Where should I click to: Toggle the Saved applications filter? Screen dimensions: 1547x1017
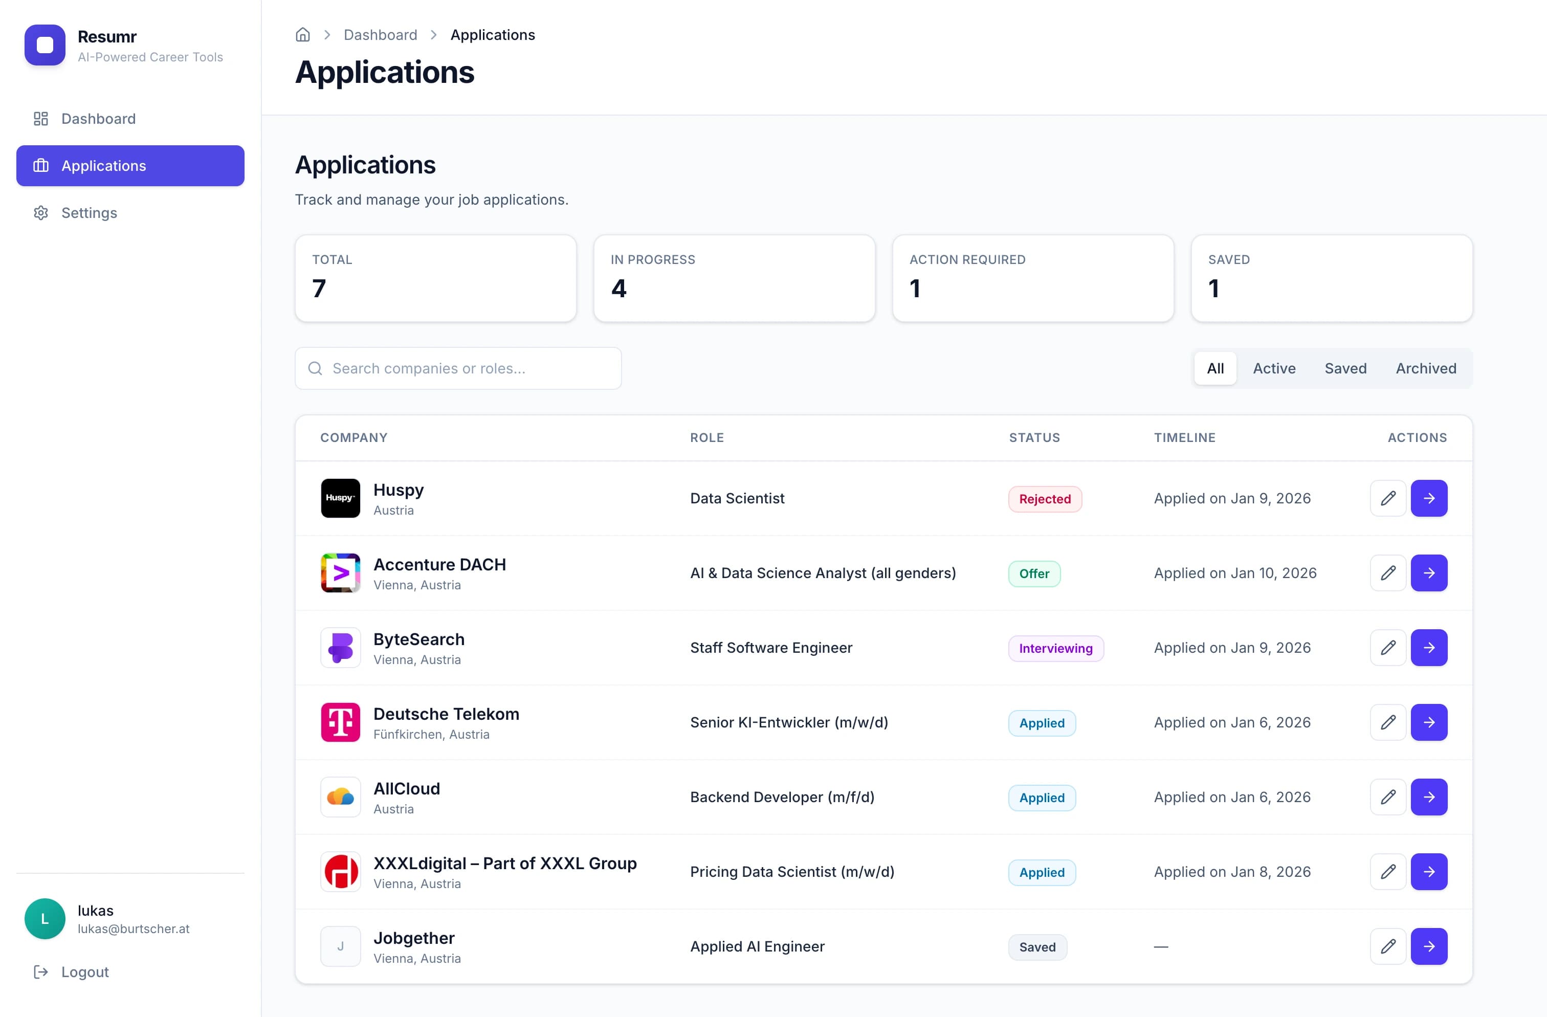[x=1345, y=368]
